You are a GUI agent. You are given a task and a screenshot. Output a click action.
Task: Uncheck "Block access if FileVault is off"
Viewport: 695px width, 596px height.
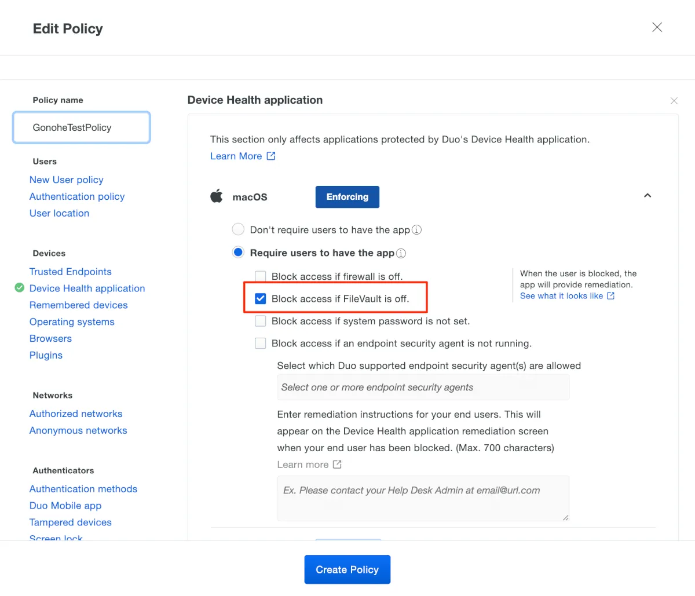(x=261, y=299)
